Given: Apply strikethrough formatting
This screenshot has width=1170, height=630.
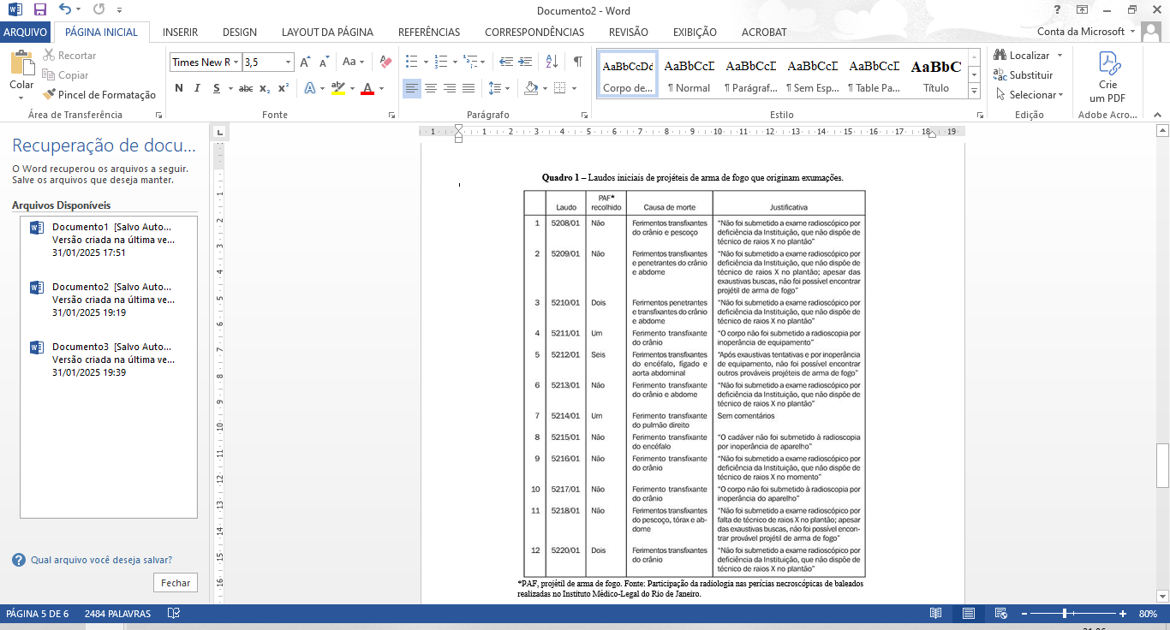Looking at the screenshot, I should pyautogui.click(x=246, y=88).
